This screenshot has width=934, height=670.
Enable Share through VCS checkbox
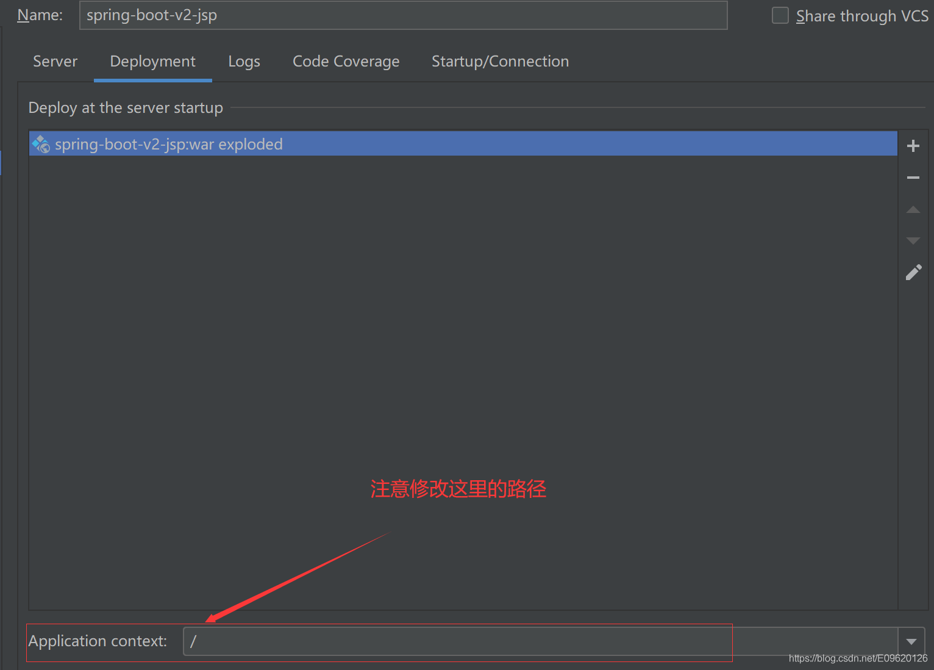coord(780,15)
